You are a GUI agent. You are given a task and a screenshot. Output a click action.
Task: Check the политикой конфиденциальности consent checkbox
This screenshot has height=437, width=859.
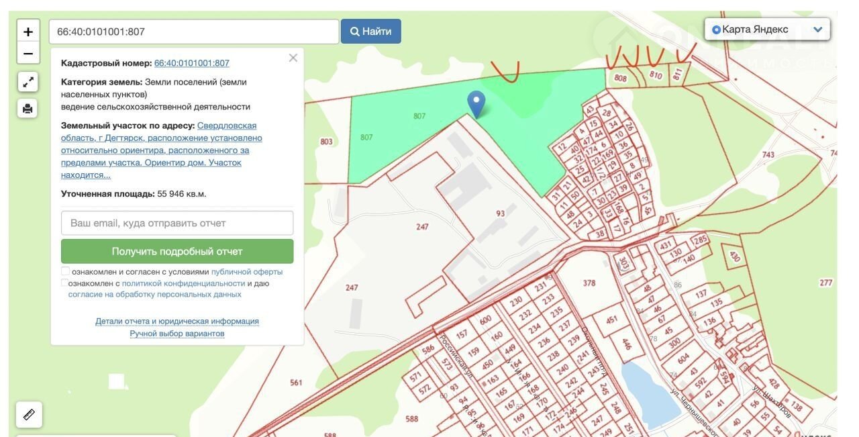pyautogui.click(x=66, y=283)
